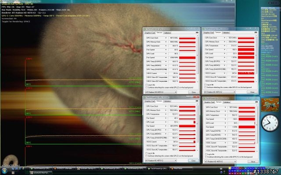Screen dimensions: 281x175
Task: Open the FurMark Startup taskbar button
Action: click(x=88, y=168)
